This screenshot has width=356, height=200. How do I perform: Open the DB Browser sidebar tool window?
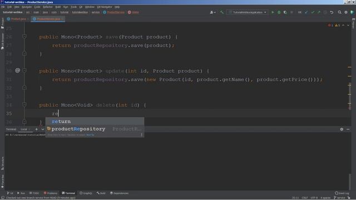(2, 41)
